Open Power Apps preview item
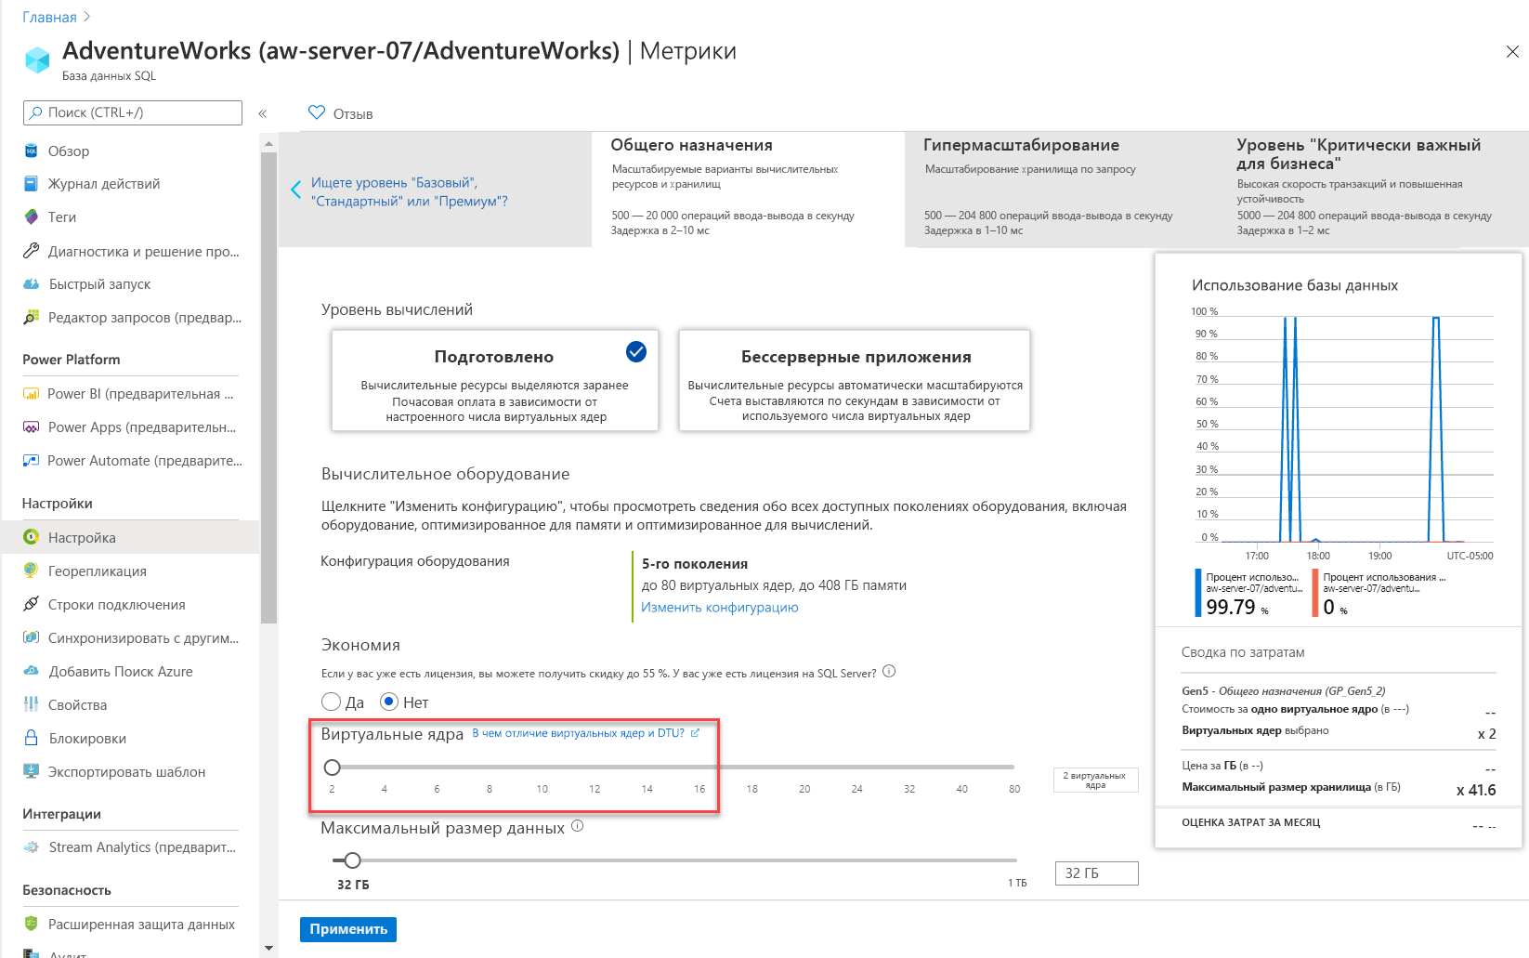Image resolution: width=1529 pixels, height=958 pixels. [x=130, y=427]
